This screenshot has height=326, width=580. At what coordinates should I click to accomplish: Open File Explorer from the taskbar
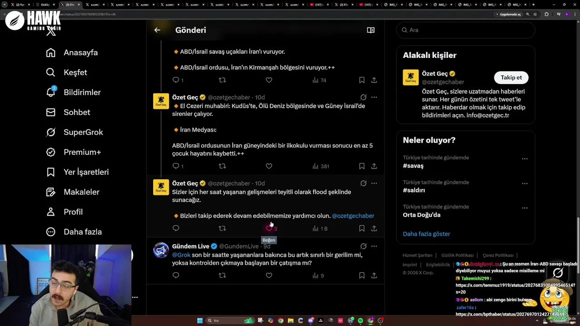(x=290, y=321)
